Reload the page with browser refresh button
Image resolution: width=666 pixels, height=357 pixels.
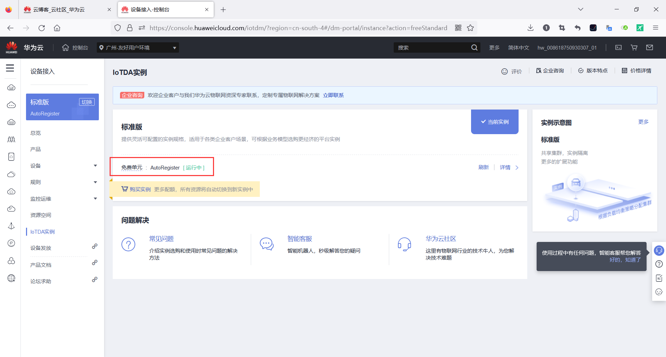42,28
